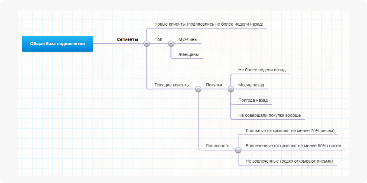Collapse the "Сегменты" branch

coord(146,44)
